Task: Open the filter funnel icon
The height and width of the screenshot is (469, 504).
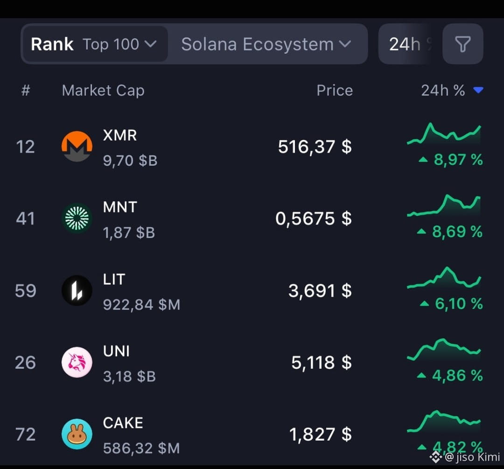Action: [462, 44]
